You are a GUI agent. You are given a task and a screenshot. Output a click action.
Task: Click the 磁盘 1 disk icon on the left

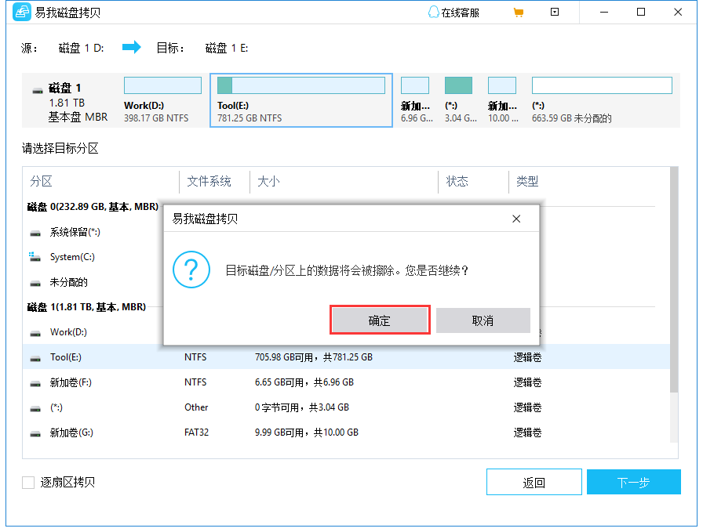point(36,89)
